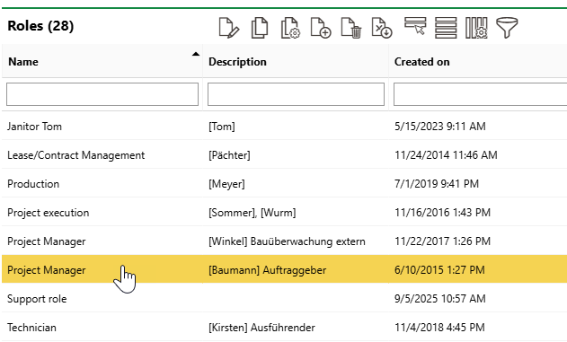Click the select all rows icon
This screenshot has width=567, height=342.
446,28
